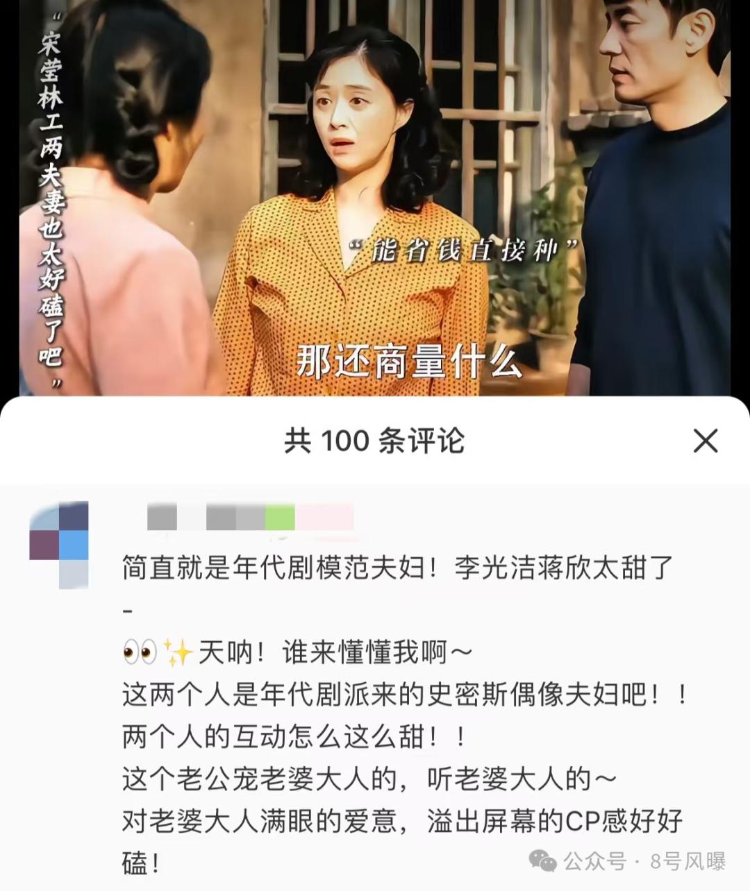Tap the eyes emoji in the comment
The image size is (750, 891).
[x=140, y=652]
